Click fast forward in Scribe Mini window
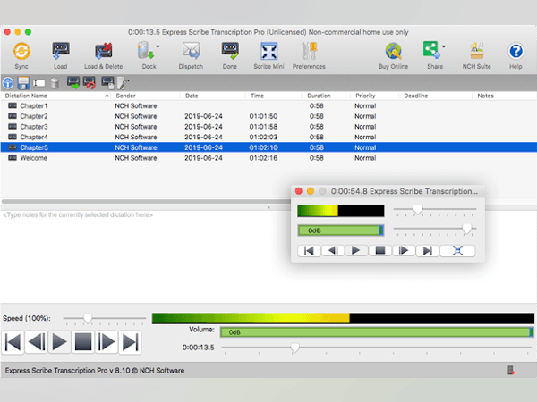537x402 pixels. (x=404, y=250)
